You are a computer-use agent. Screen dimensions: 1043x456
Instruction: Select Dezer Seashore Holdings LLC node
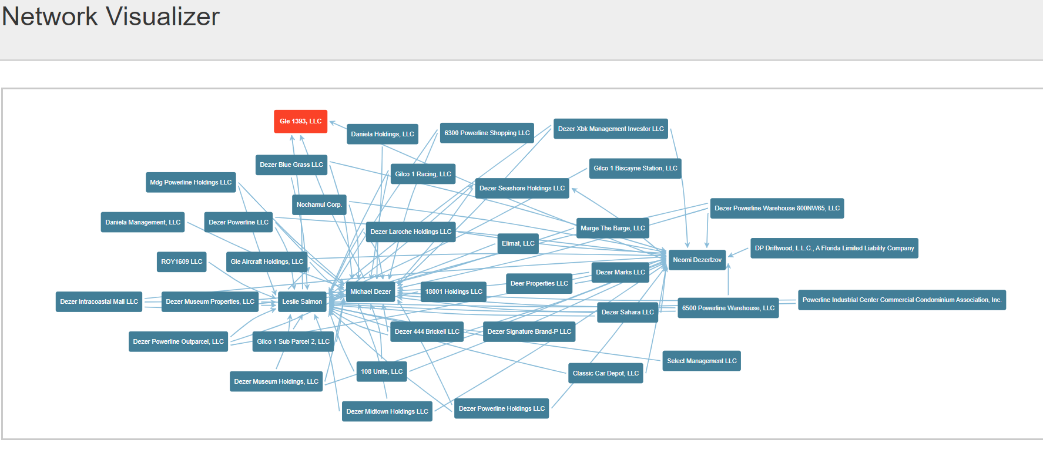tap(522, 188)
